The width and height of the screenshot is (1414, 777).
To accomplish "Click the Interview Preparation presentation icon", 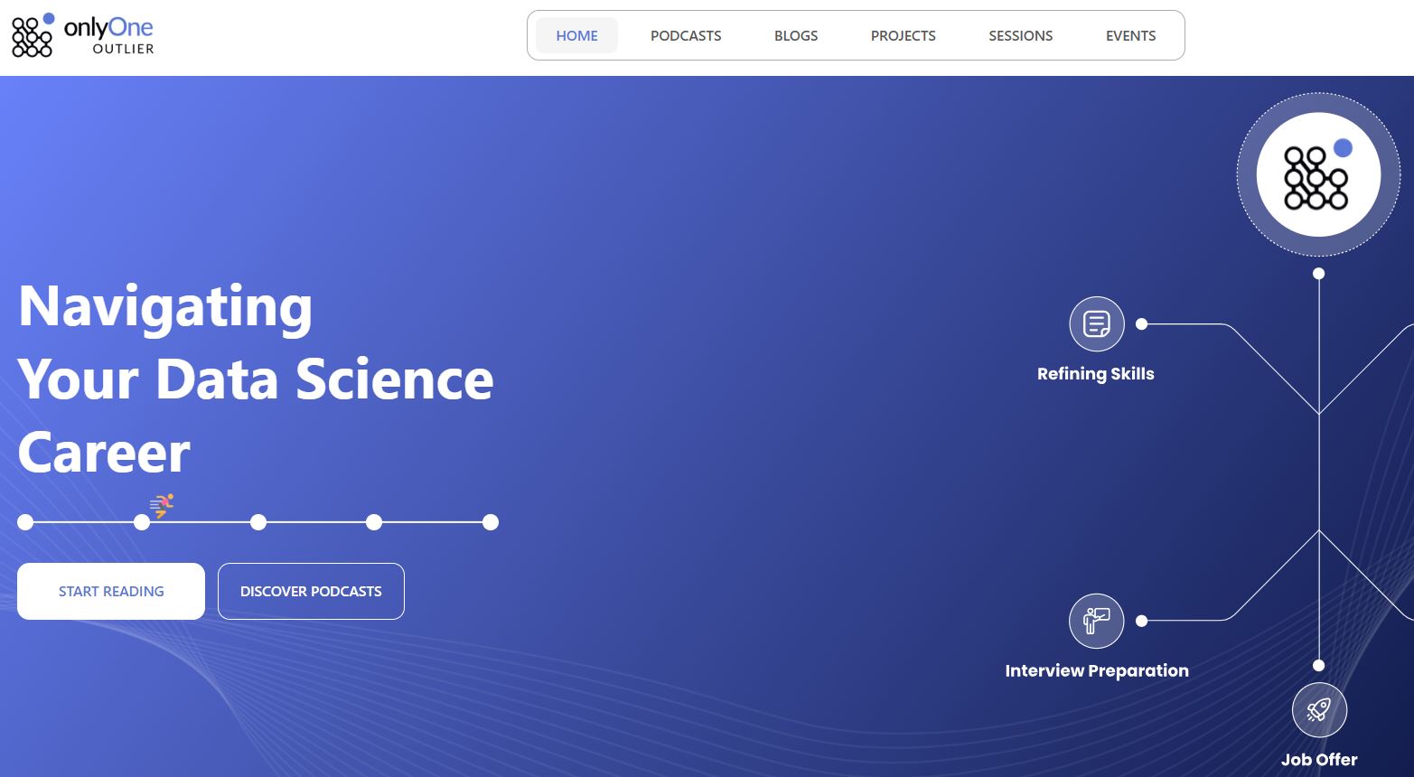I will [1096, 621].
